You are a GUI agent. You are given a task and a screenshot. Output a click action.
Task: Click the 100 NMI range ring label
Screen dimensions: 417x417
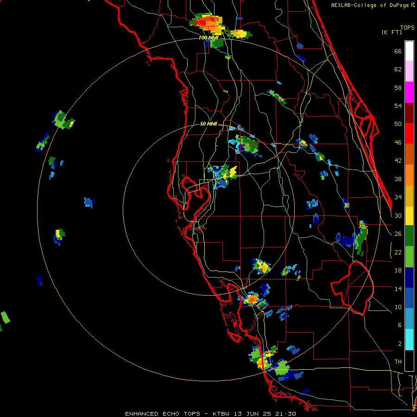coord(208,38)
